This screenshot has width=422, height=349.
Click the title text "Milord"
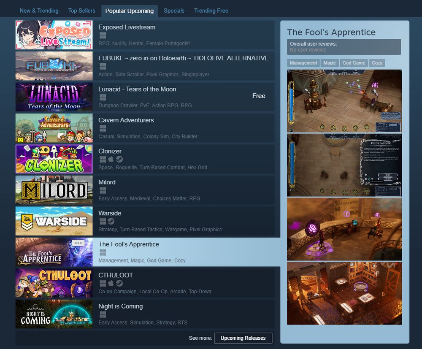107,182
